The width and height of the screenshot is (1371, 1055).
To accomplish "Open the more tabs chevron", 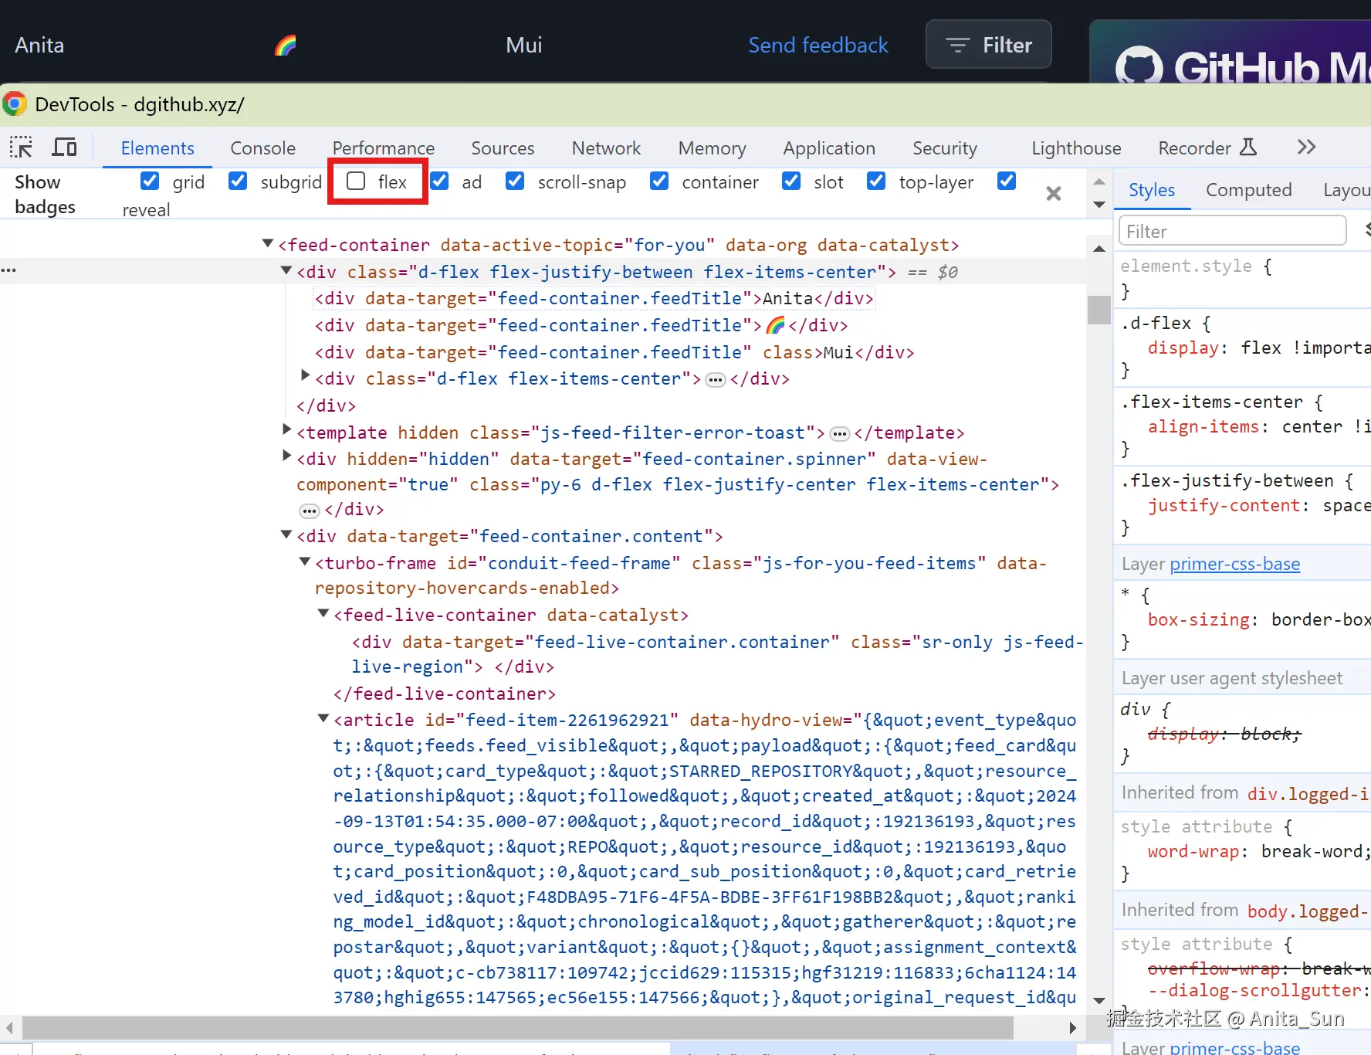I will pos(1306,147).
